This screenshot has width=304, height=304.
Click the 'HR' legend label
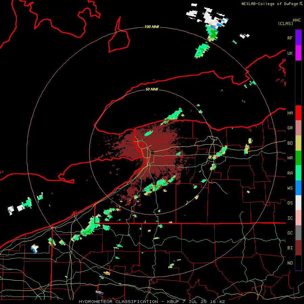click(290, 158)
